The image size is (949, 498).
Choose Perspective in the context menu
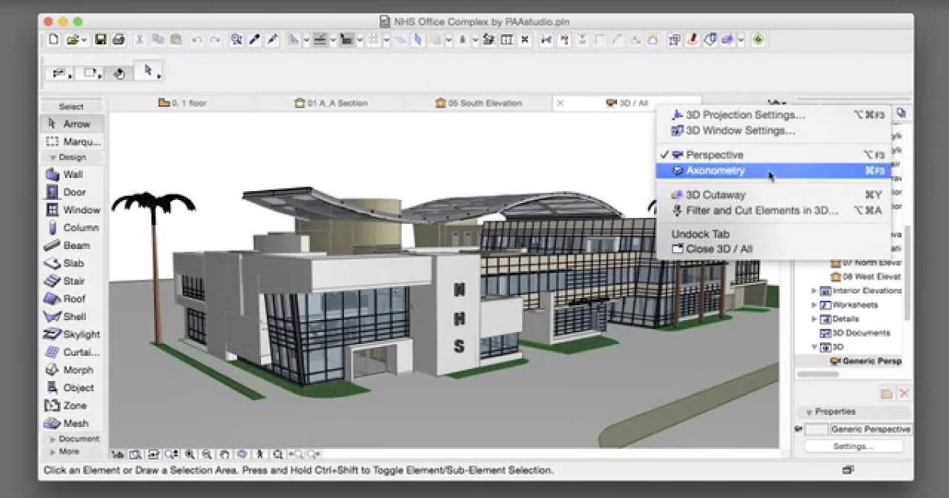773,155
